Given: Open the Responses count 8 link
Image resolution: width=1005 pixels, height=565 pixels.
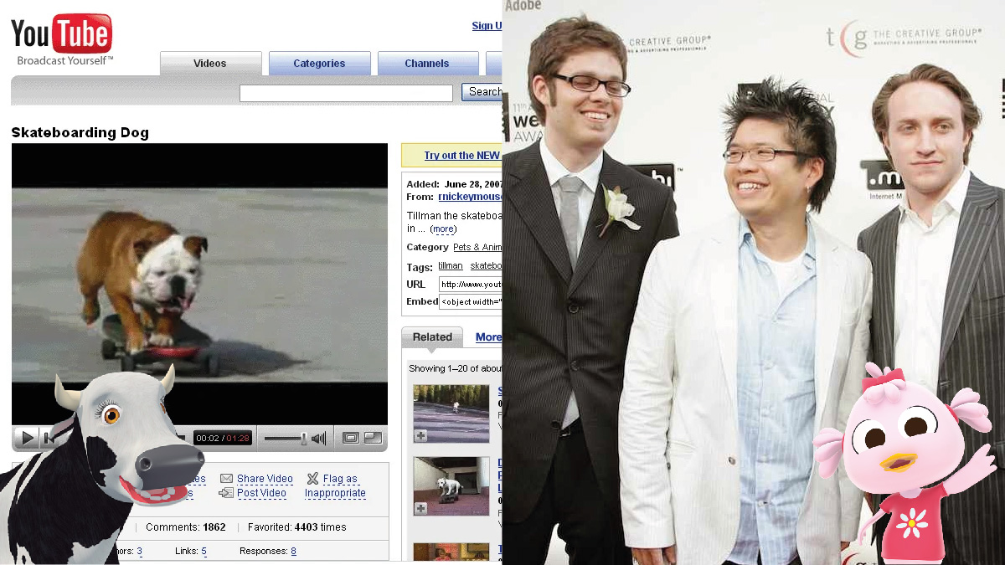Looking at the screenshot, I should pos(293,551).
